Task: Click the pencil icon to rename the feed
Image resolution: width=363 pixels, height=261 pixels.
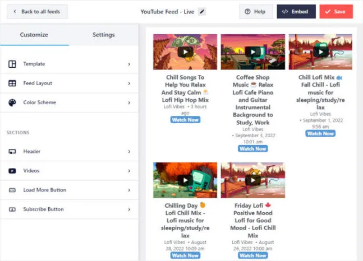Action: pos(202,12)
